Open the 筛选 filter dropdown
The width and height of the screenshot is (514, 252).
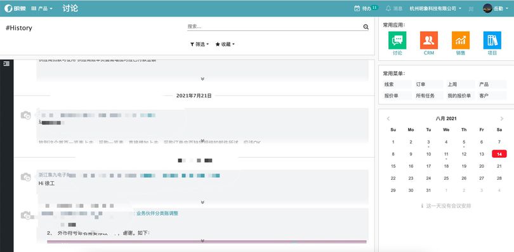pos(199,44)
